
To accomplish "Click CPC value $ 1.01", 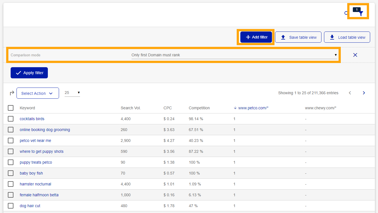I will coord(169,184).
